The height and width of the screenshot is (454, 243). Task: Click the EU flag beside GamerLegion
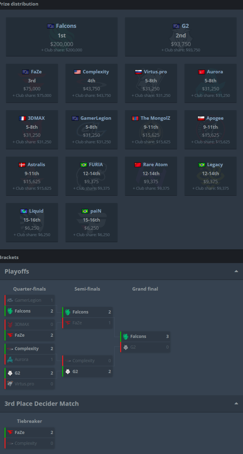[75, 118]
